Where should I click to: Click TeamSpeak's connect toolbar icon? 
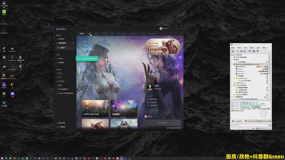233,51
